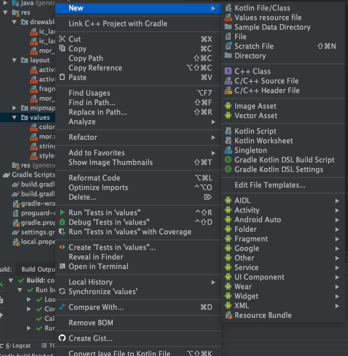The width and height of the screenshot is (348, 356).
Task: Switch to the Build Output tab
Action: (x=38, y=270)
